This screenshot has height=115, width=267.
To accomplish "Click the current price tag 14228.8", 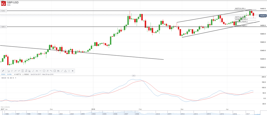I will pos(263,16).
